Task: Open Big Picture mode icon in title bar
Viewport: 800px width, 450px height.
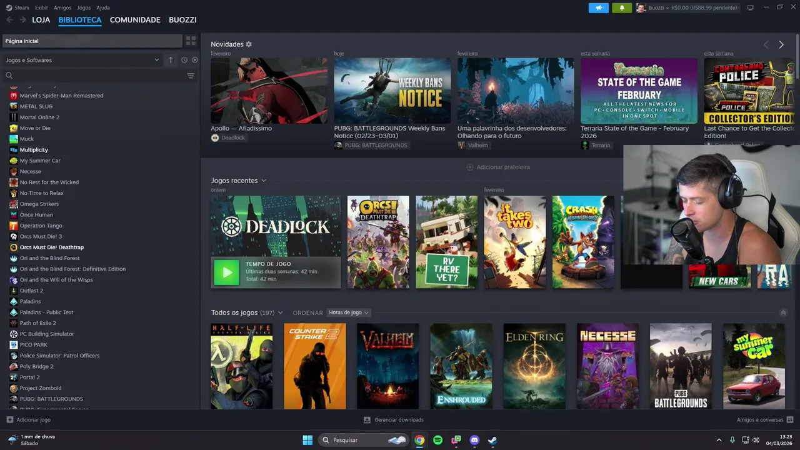Action: pos(751,7)
